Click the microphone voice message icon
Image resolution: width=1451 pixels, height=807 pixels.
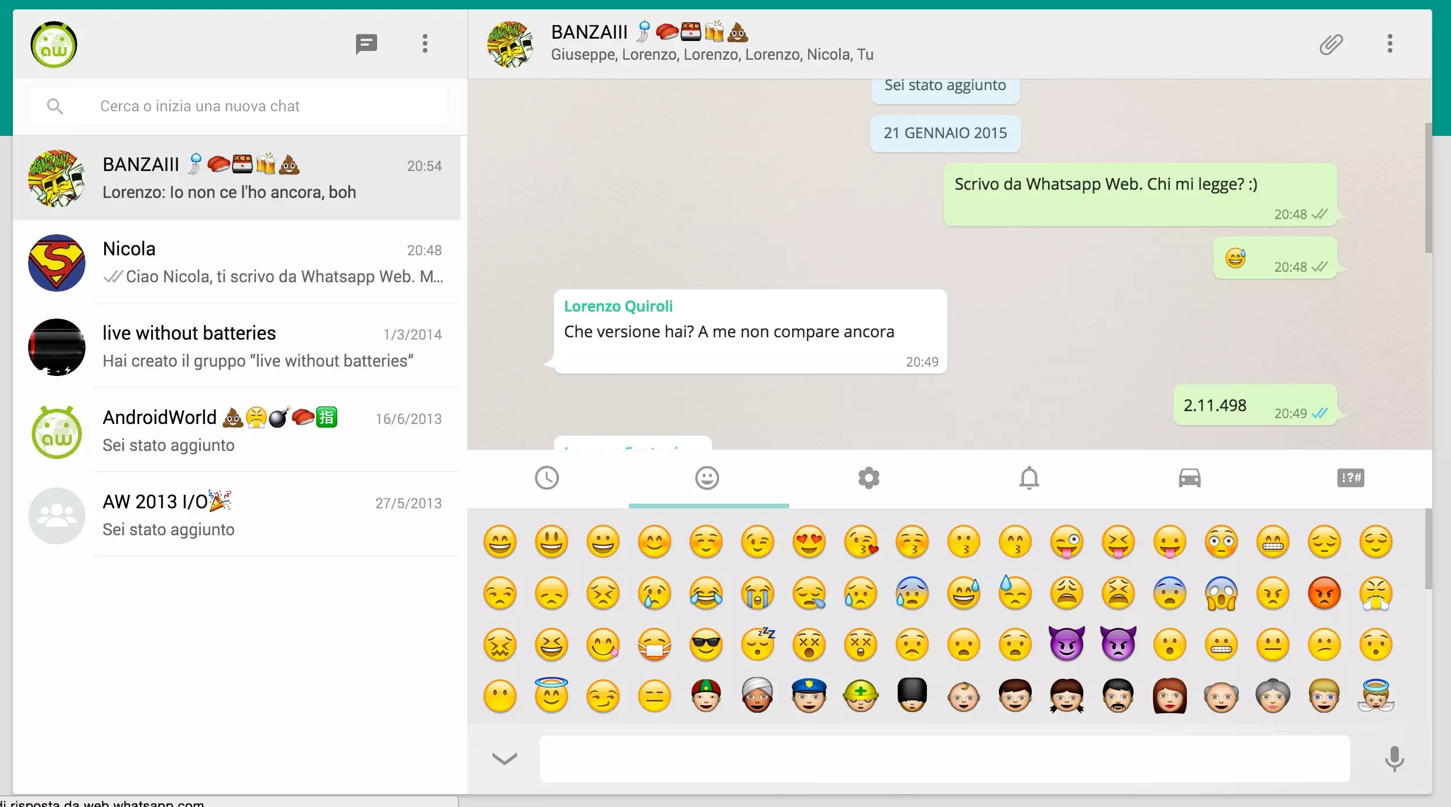click(1394, 758)
